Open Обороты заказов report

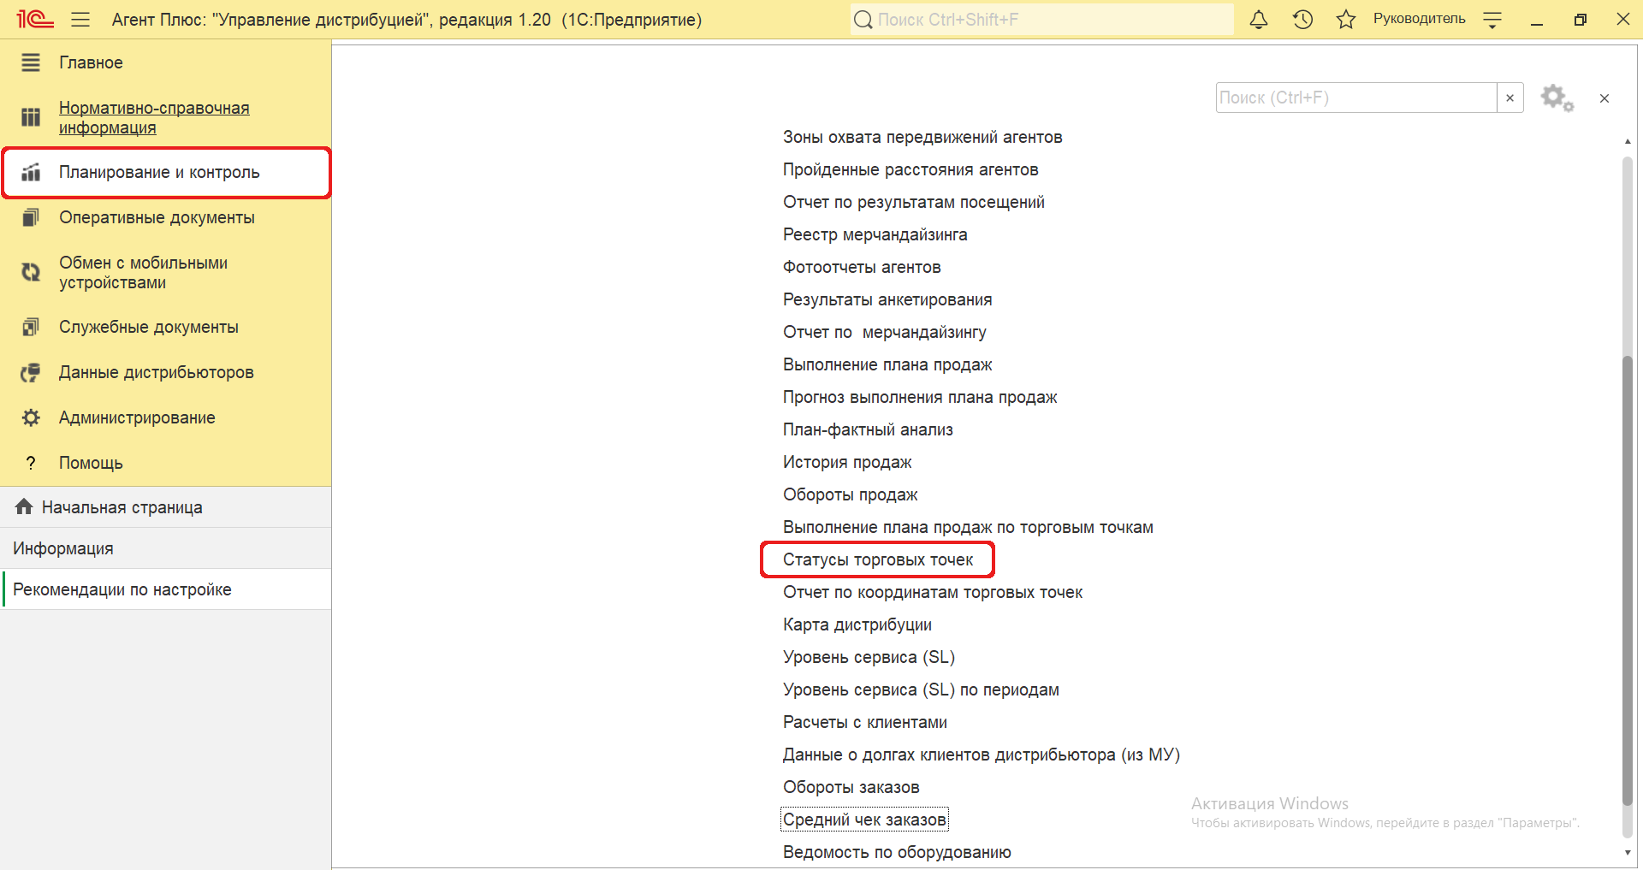click(x=851, y=787)
